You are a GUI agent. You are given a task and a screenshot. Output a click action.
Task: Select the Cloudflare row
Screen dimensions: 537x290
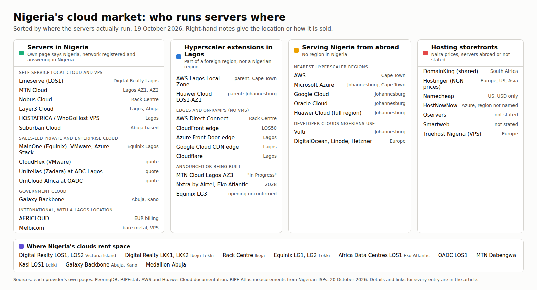point(226,156)
